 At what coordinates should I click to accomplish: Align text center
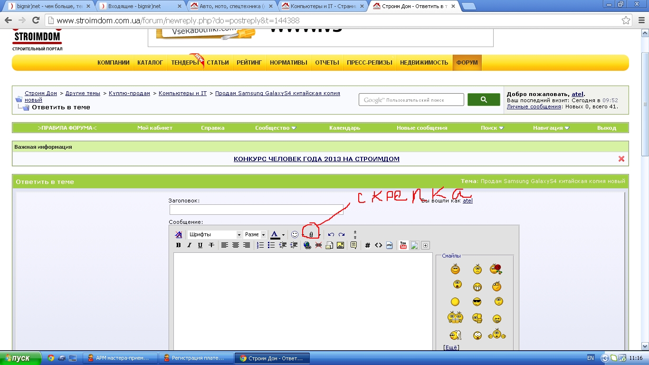click(236, 245)
